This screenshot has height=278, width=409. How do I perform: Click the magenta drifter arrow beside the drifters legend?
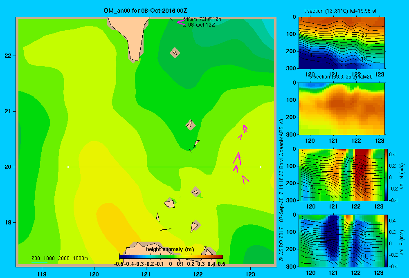(x=181, y=22)
